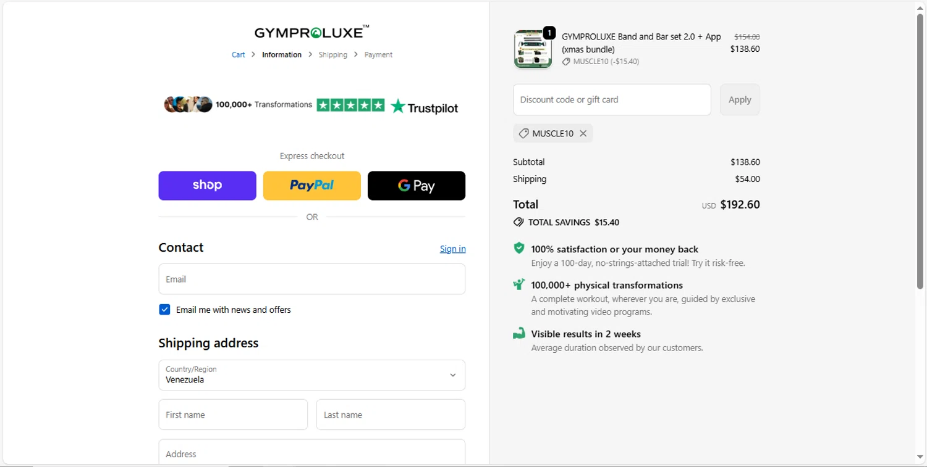Click the five green rating stars
The width and height of the screenshot is (927, 467).
351,105
